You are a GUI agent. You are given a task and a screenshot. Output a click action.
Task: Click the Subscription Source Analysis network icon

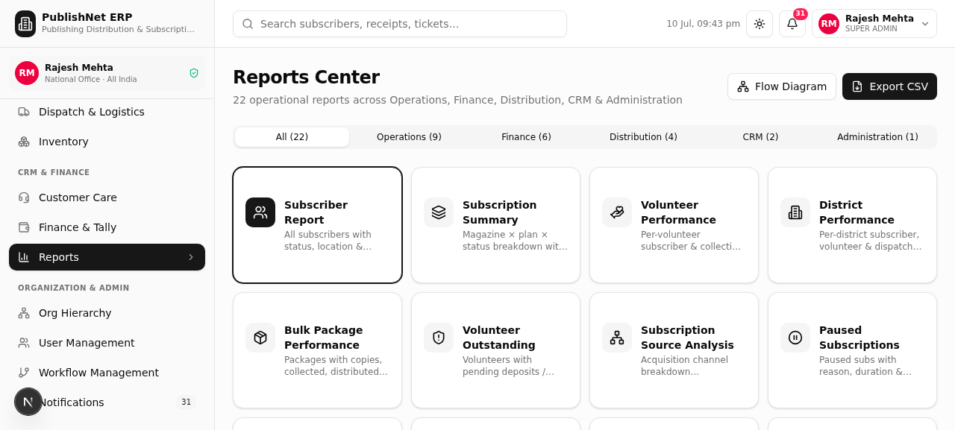coord(617,338)
